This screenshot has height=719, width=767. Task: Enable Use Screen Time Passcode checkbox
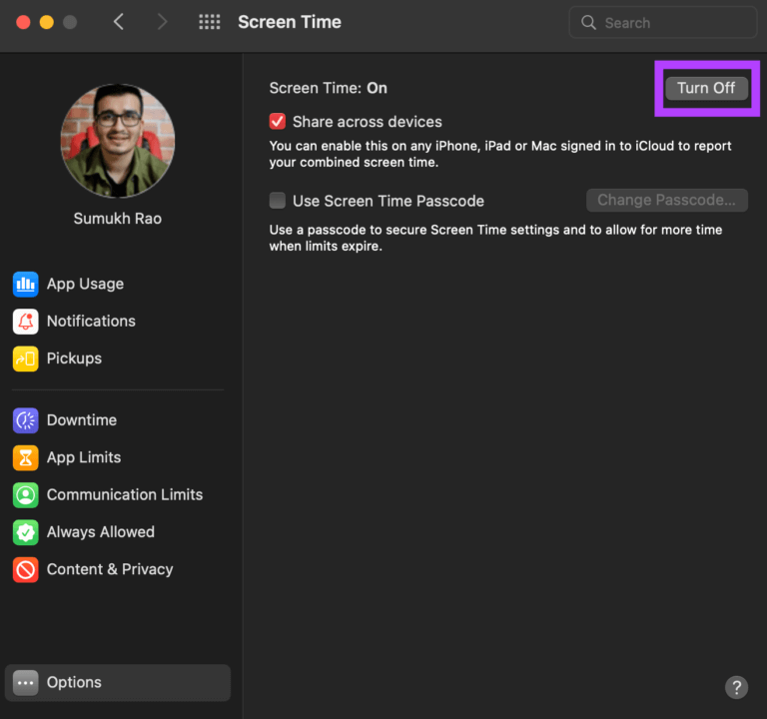tap(278, 200)
